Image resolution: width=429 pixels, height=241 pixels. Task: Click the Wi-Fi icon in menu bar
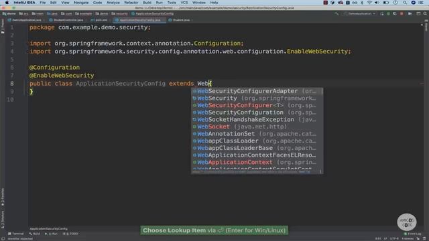(369, 3)
